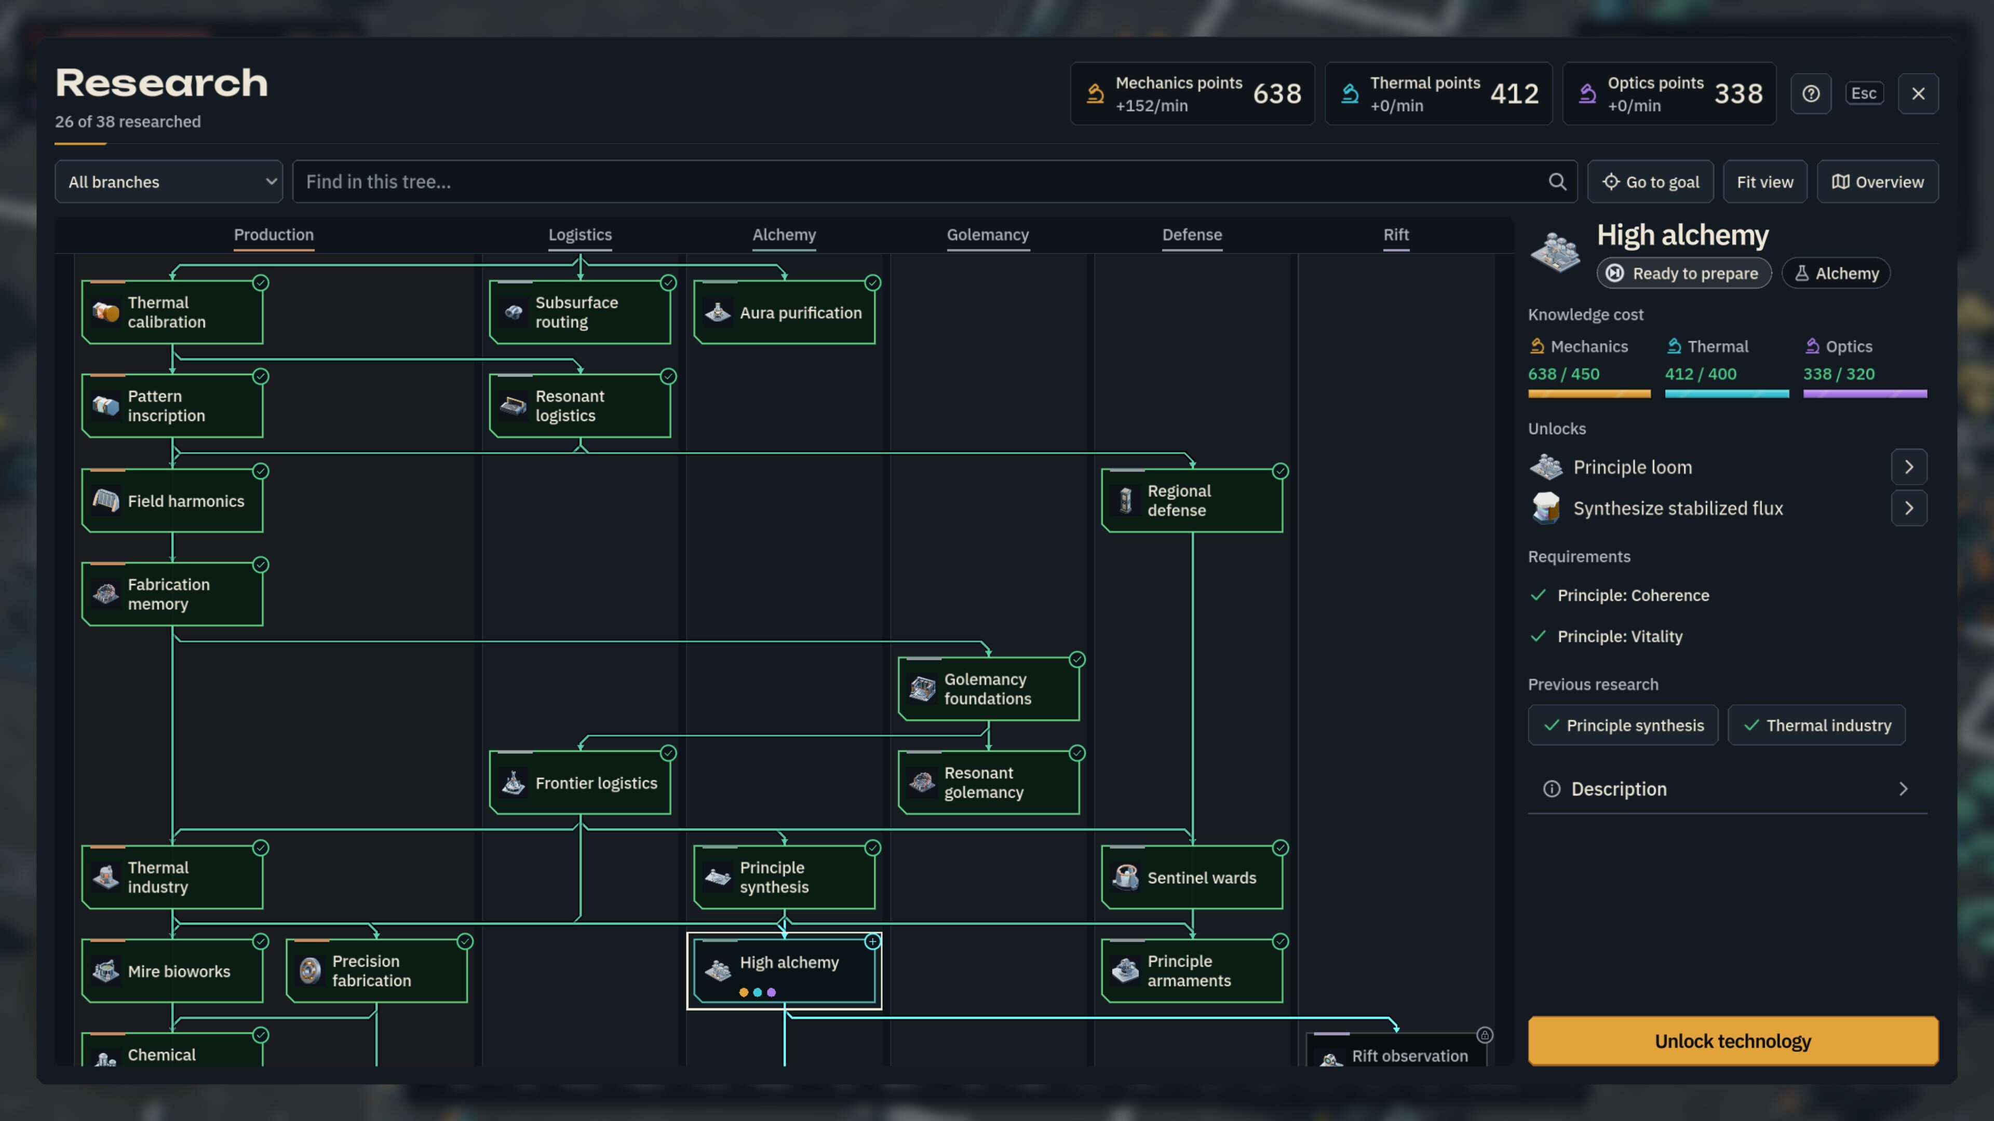The image size is (1994, 1121).
Task: Click the search magnifier icon
Action: point(1557,182)
